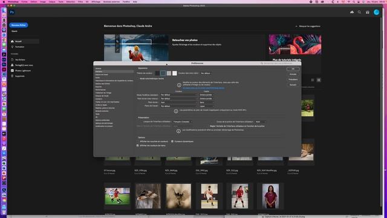Image resolution: width=387 pixels, height=218 pixels.
Task: Select Espace de travail preferences category
Action: click(x=102, y=74)
